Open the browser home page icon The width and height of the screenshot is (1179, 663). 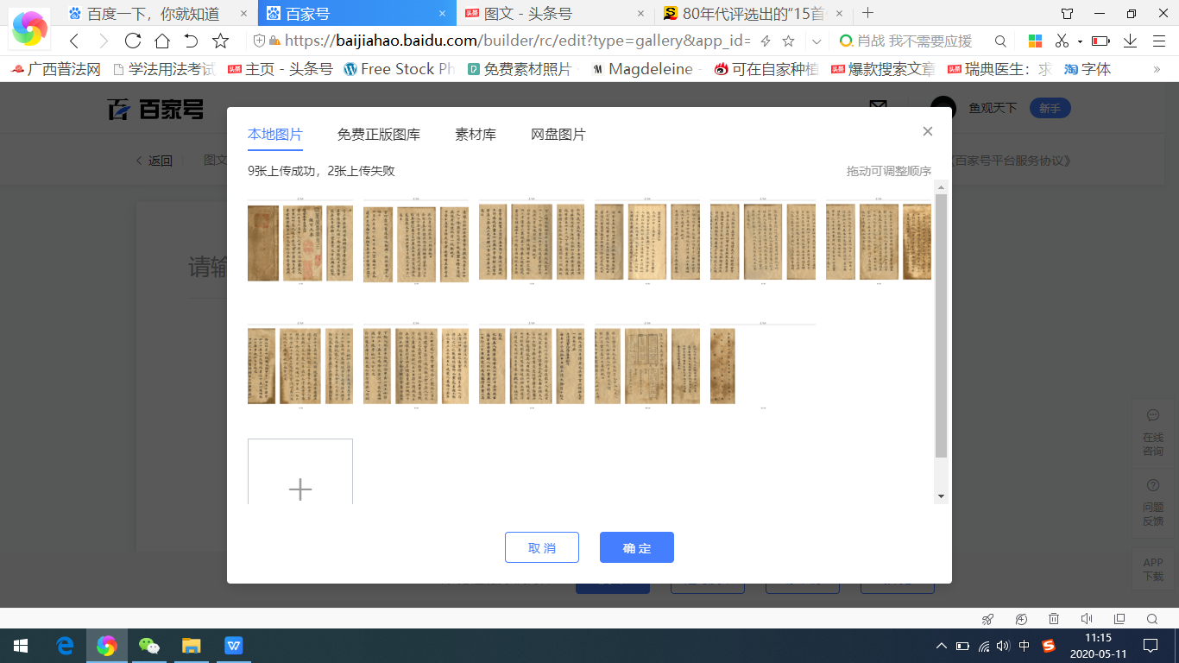coord(162,41)
